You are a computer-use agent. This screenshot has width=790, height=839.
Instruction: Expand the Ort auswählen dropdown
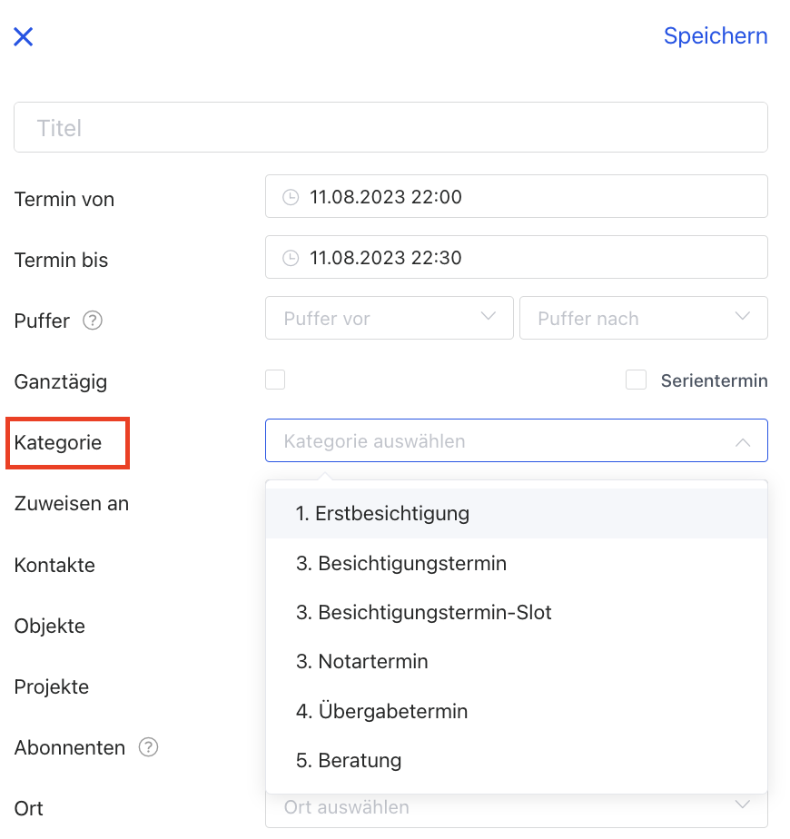516,807
